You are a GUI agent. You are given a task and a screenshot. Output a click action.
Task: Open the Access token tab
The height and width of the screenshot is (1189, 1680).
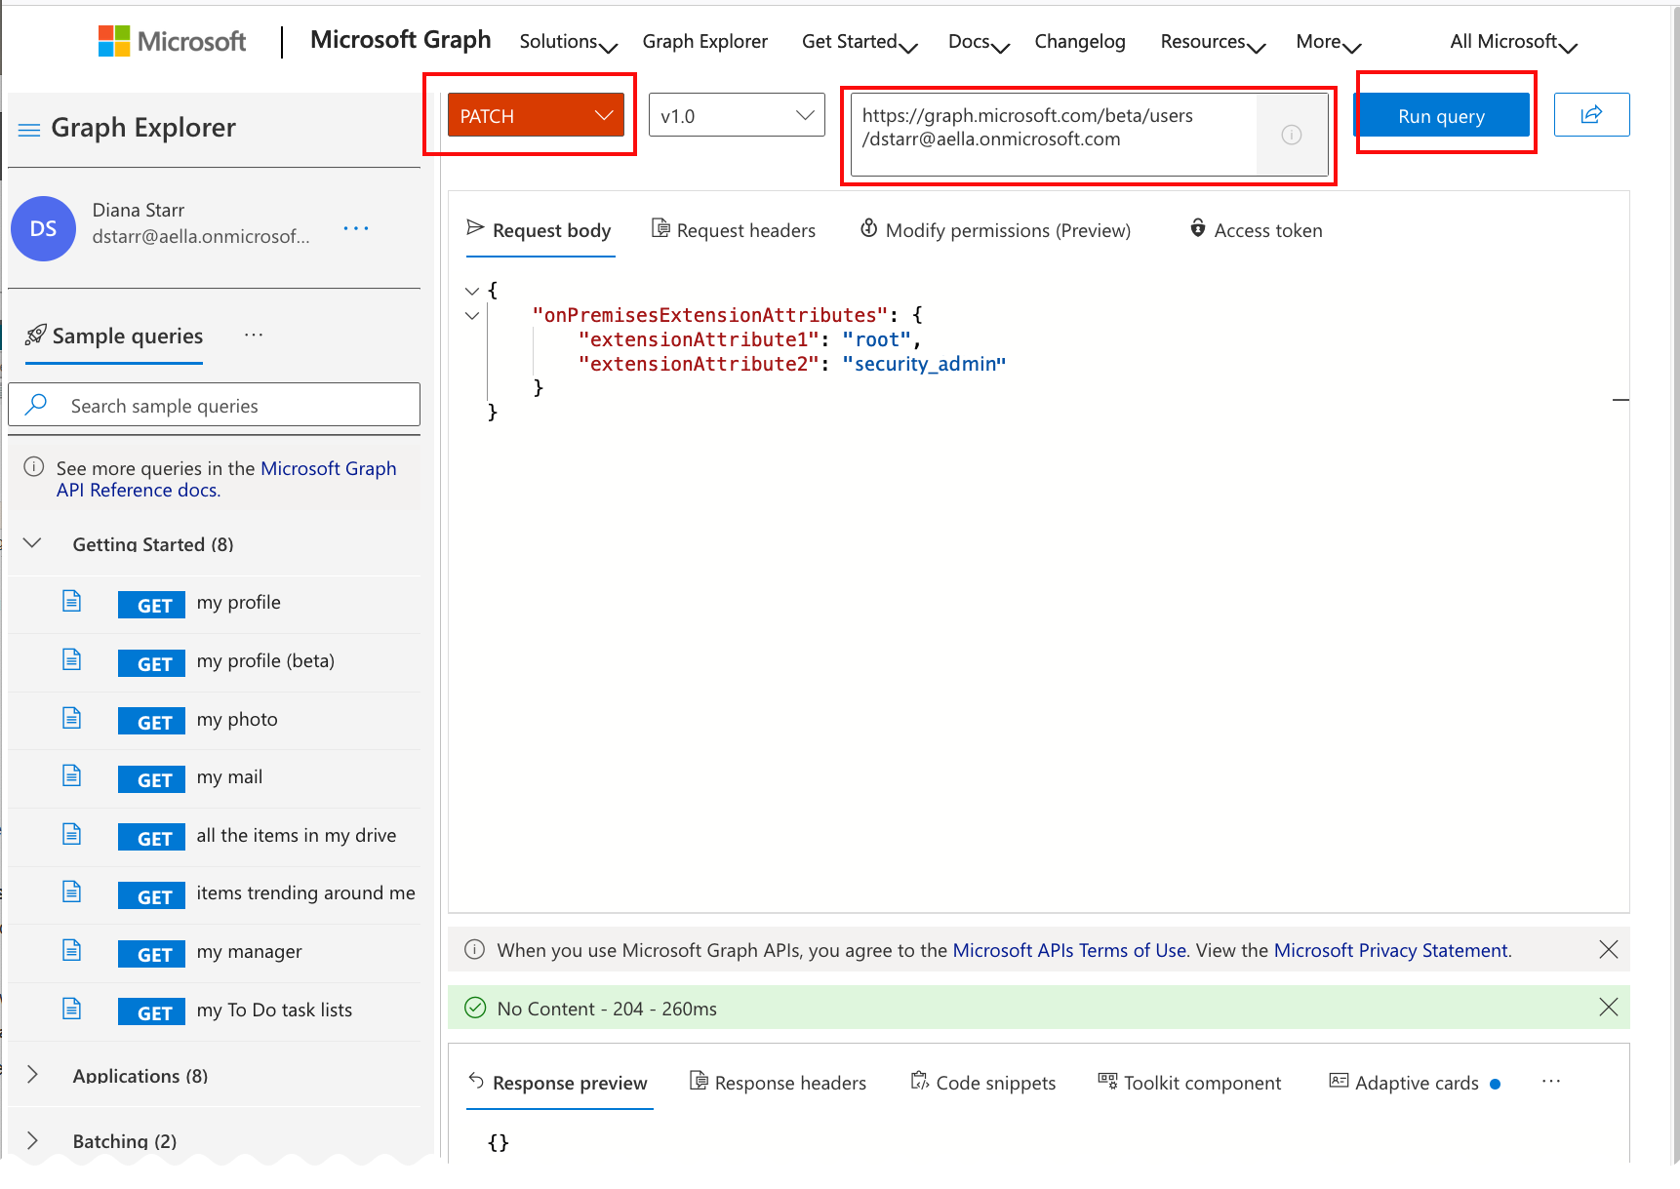1256,230
